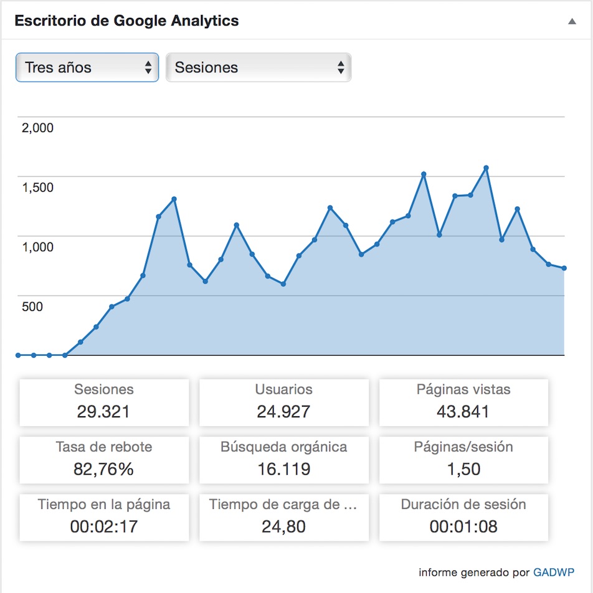The height and width of the screenshot is (593, 593).
Task: Open the "Tres años" period dropdown
Action: [x=87, y=67]
